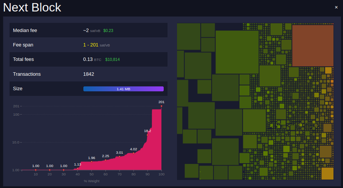The width and height of the screenshot is (343, 188).
Task: Click the 100 tick on weight axis
Action: [161, 174]
